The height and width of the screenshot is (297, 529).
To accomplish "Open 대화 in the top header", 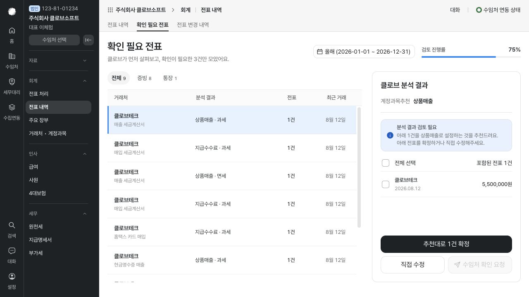I will coord(455,10).
